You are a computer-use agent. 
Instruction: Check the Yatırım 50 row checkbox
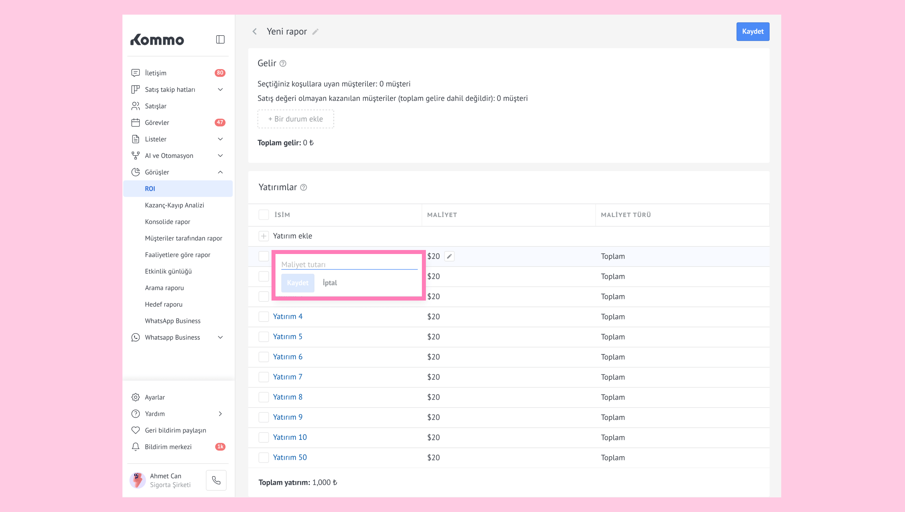pyautogui.click(x=264, y=457)
